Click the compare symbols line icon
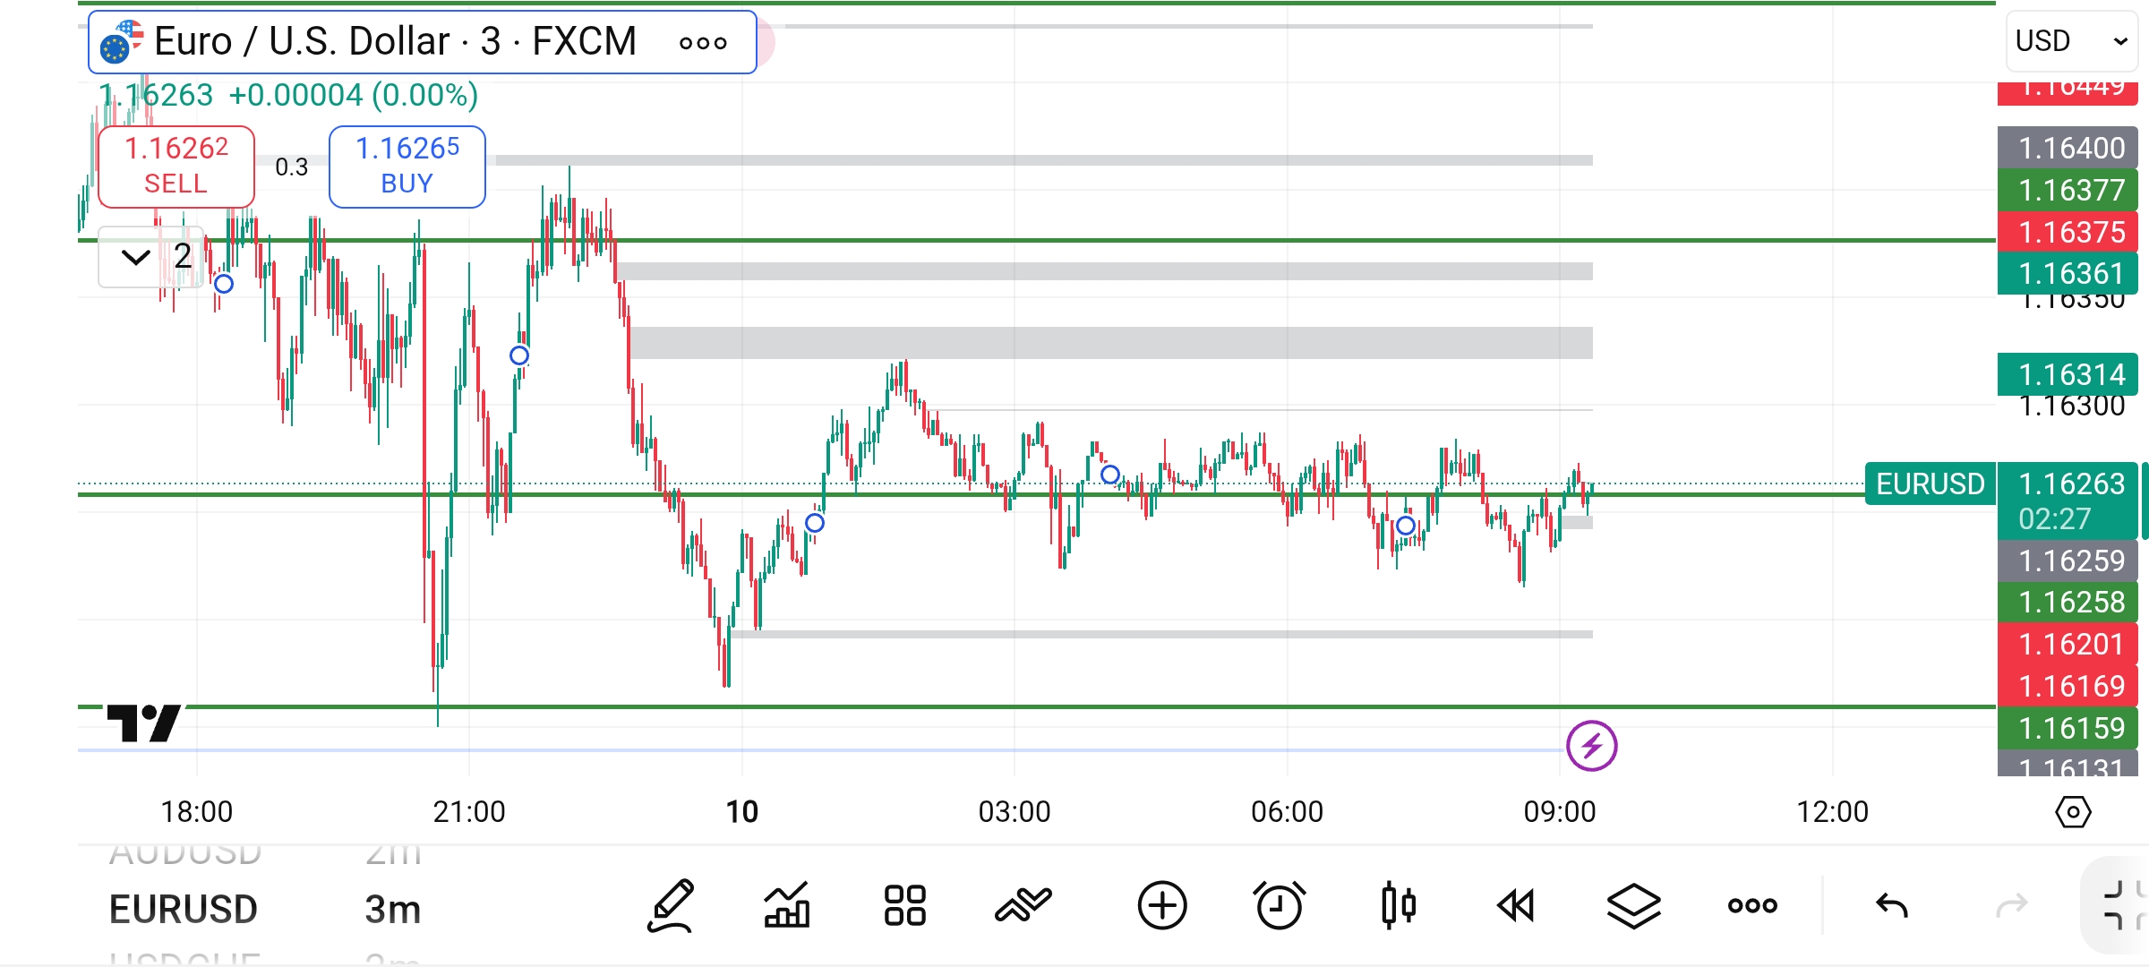Viewport: 2149px width, 967px height. (x=1023, y=906)
